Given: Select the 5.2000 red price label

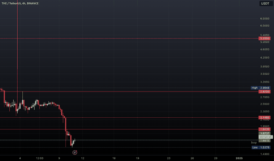Looking at the screenshot, I should (264, 38).
